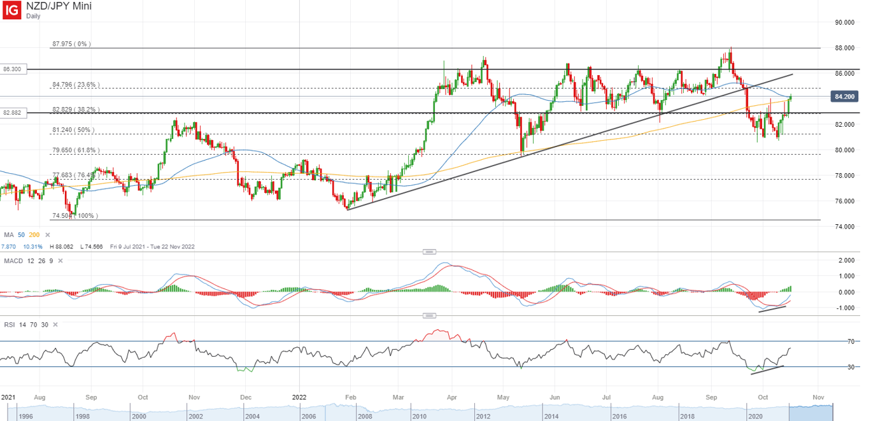Open MACD indicator settings label

click(x=13, y=261)
